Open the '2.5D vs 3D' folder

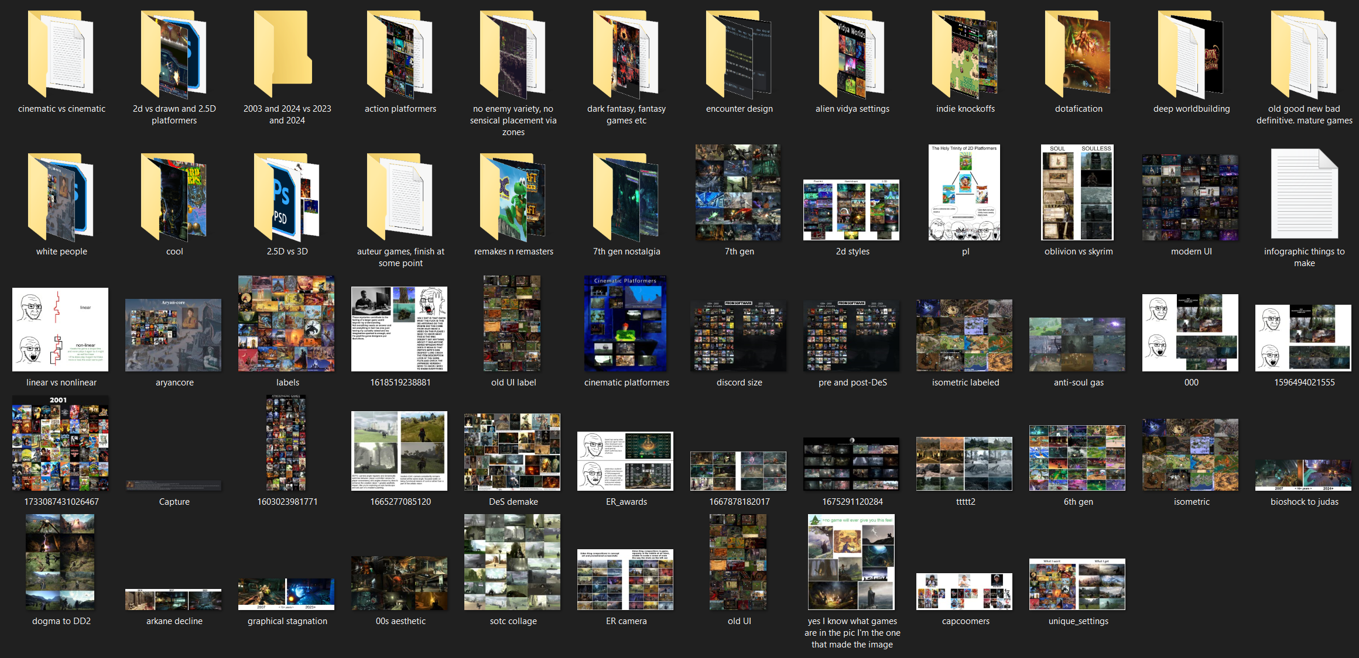coord(287,197)
